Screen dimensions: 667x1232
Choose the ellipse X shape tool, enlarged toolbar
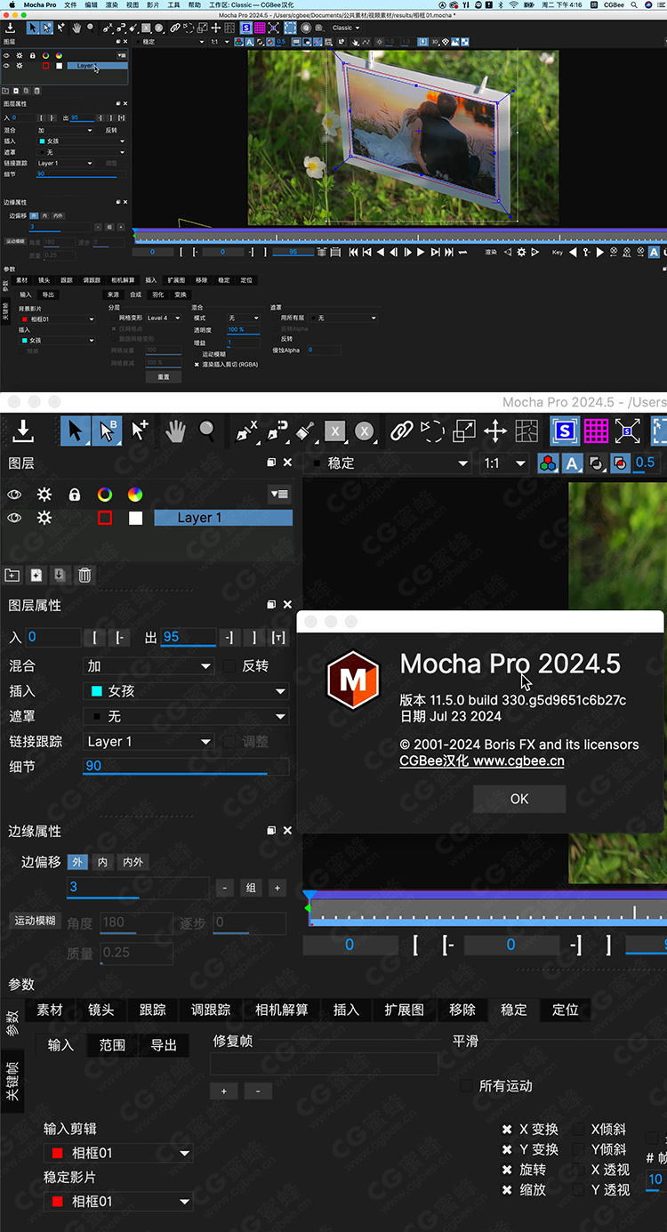click(x=364, y=431)
